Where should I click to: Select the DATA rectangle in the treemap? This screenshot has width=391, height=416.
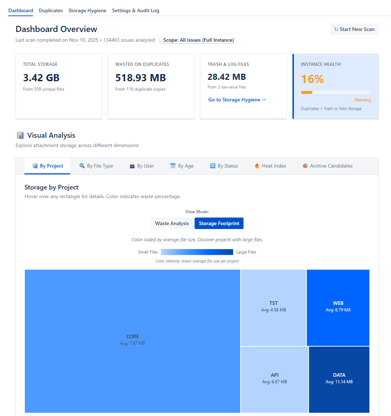pos(339,379)
